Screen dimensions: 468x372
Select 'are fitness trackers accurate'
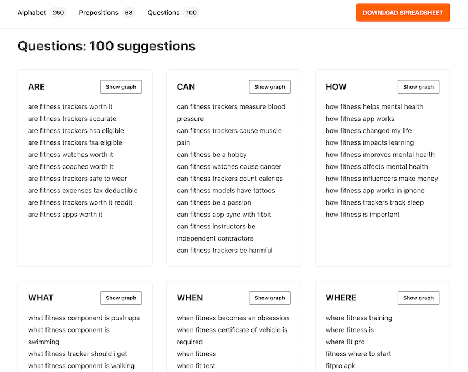[x=72, y=119]
